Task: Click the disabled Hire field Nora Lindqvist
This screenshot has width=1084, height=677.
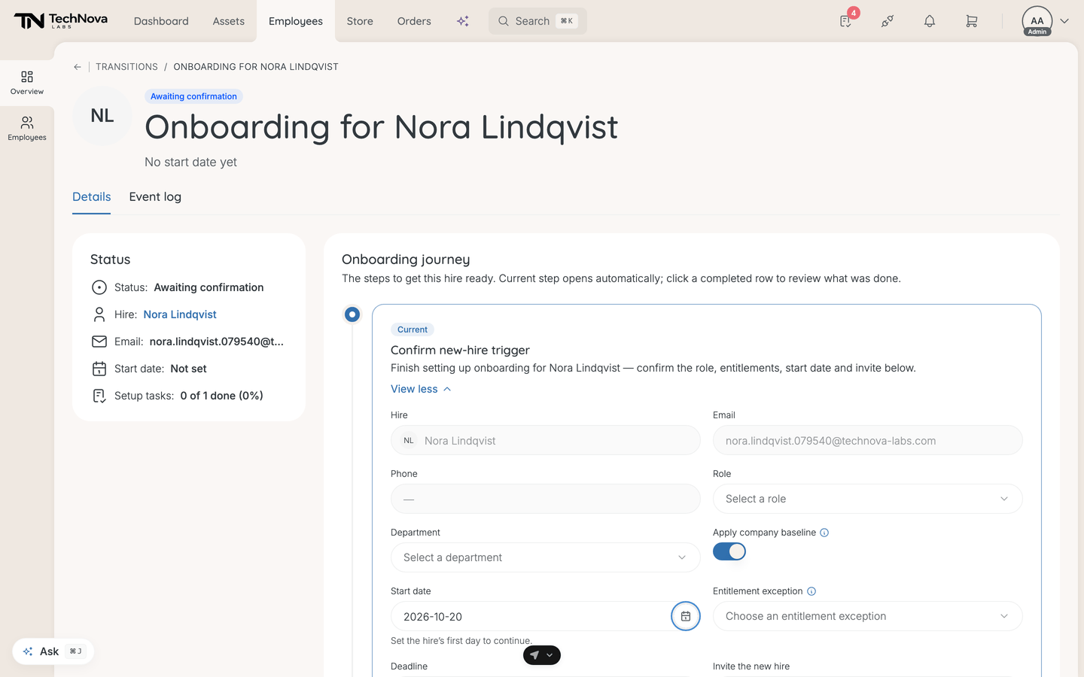Action: [546, 440]
